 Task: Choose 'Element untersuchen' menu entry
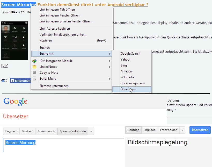[72, 86]
